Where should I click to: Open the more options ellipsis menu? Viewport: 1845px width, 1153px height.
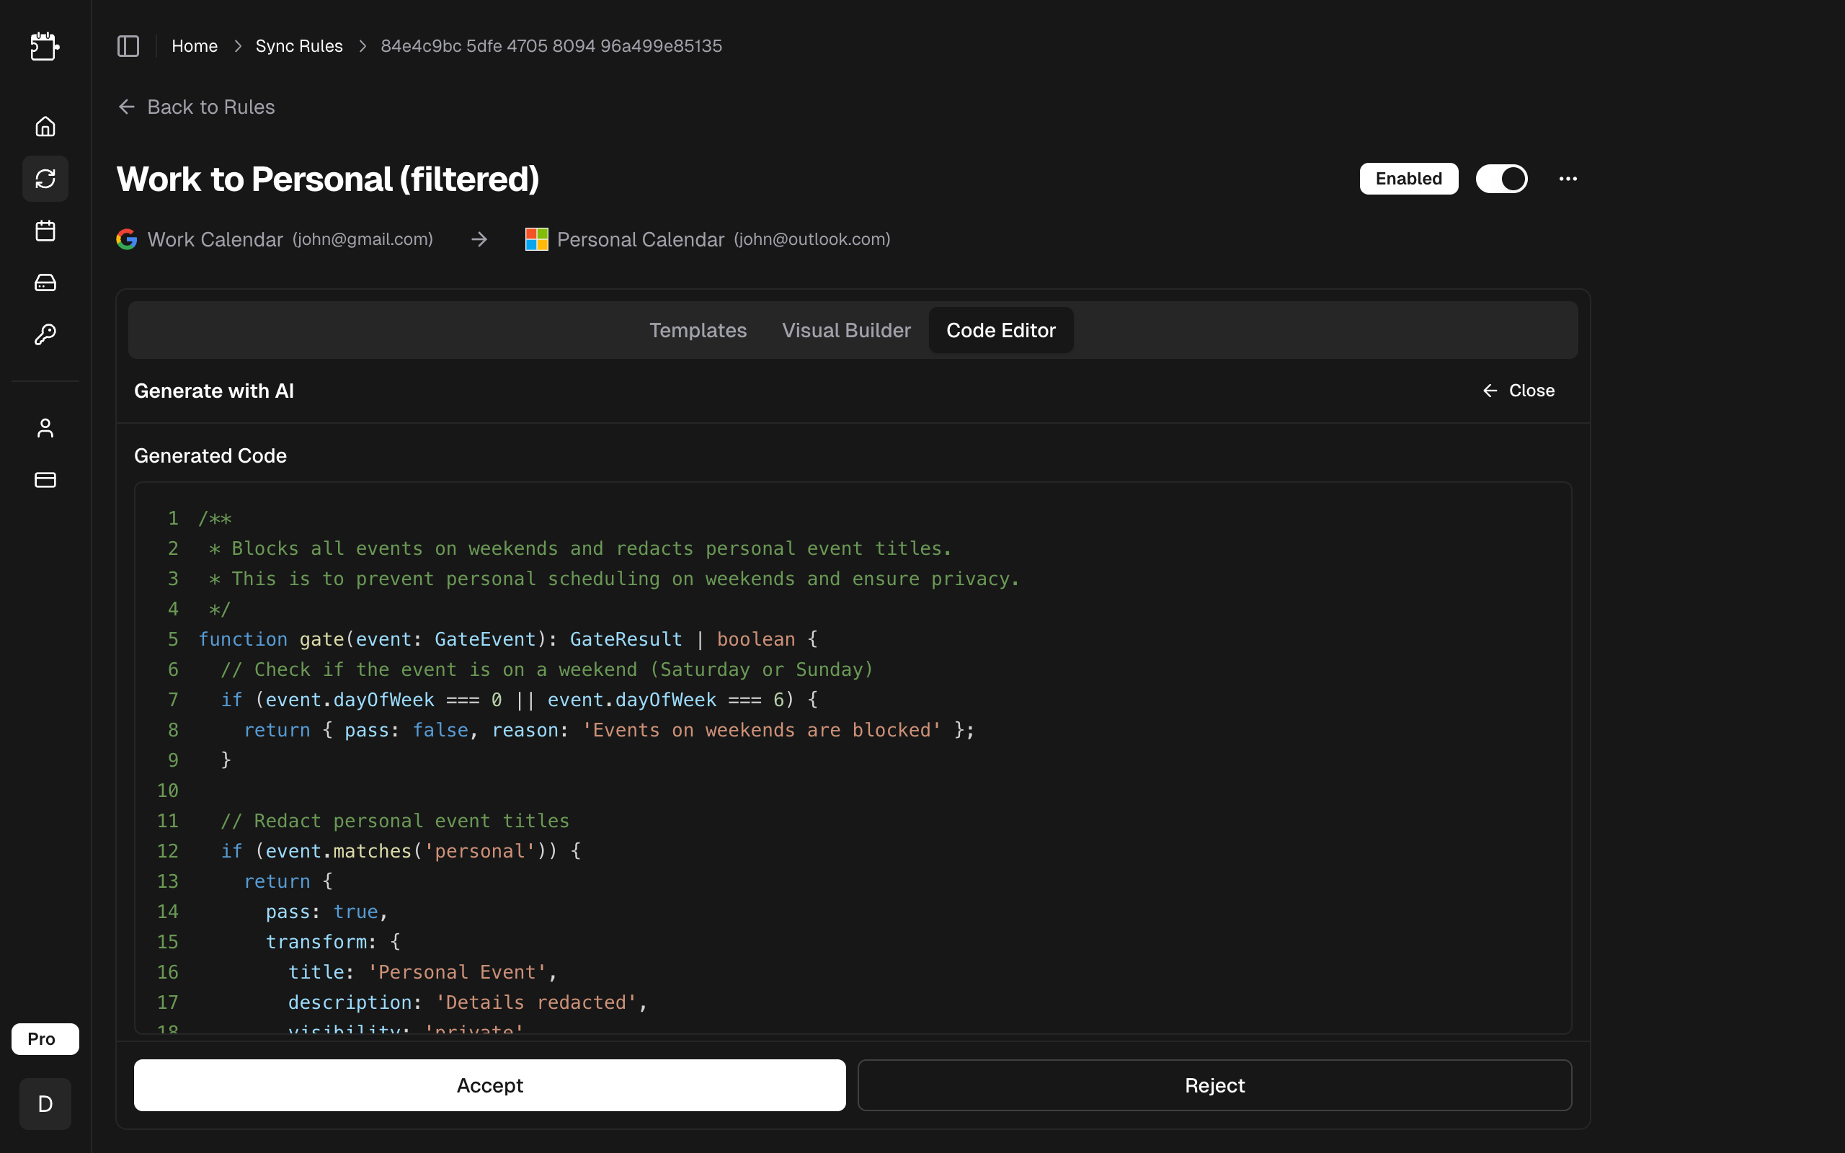point(1568,179)
